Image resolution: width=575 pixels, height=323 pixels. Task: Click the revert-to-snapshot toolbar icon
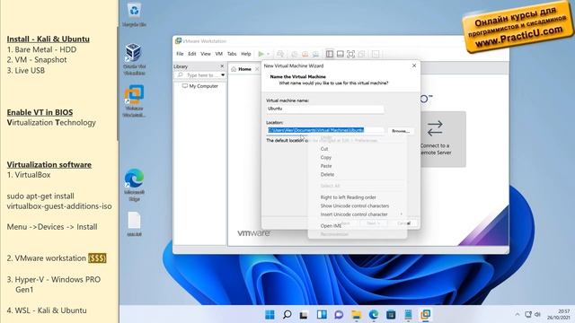click(x=305, y=54)
